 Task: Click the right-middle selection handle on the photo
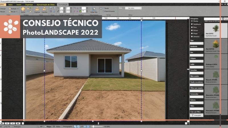click(x=141, y=71)
